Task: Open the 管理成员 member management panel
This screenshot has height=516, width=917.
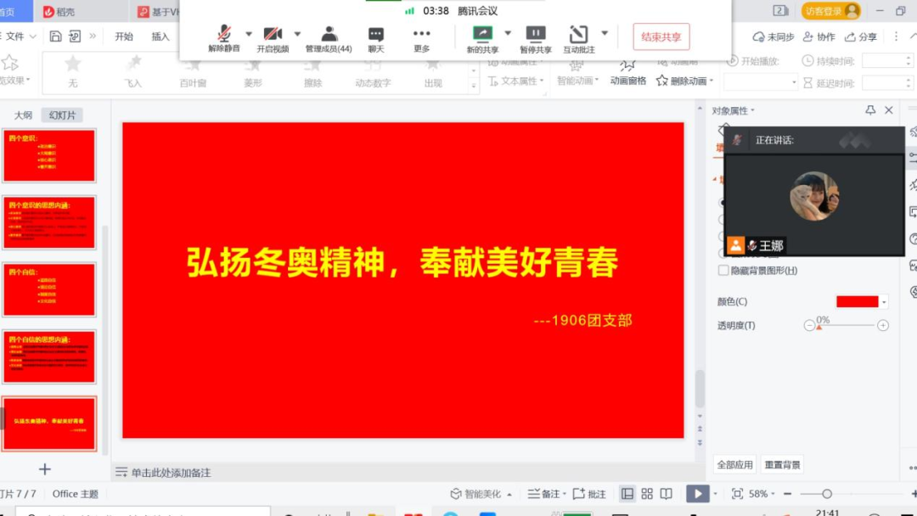Action: tap(329, 35)
